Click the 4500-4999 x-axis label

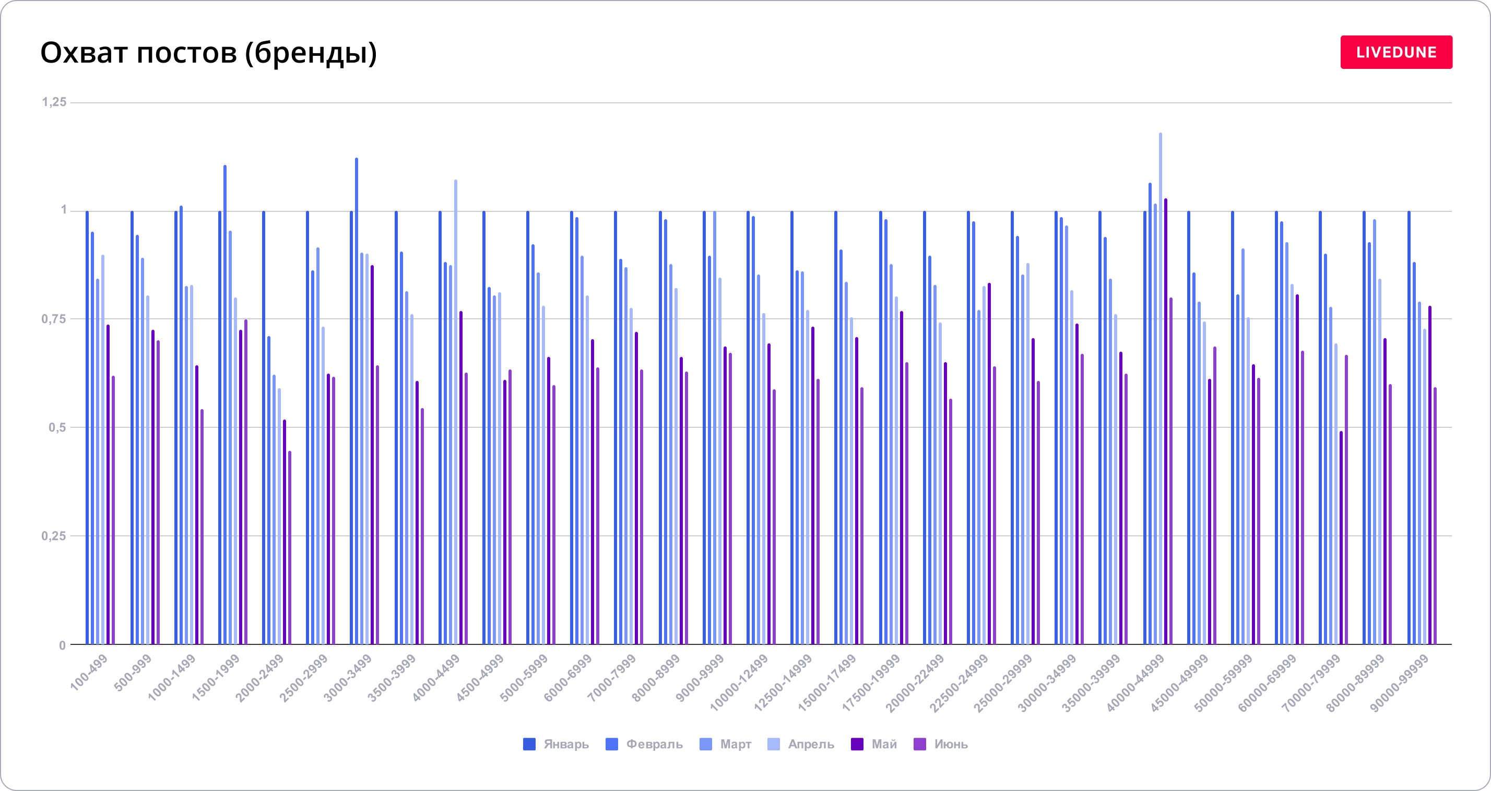480,678
